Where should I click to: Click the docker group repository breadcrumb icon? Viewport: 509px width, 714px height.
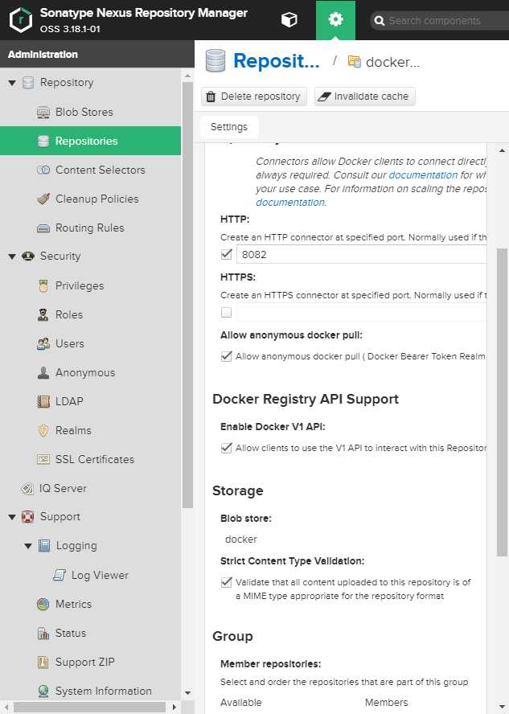coord(354,61)
